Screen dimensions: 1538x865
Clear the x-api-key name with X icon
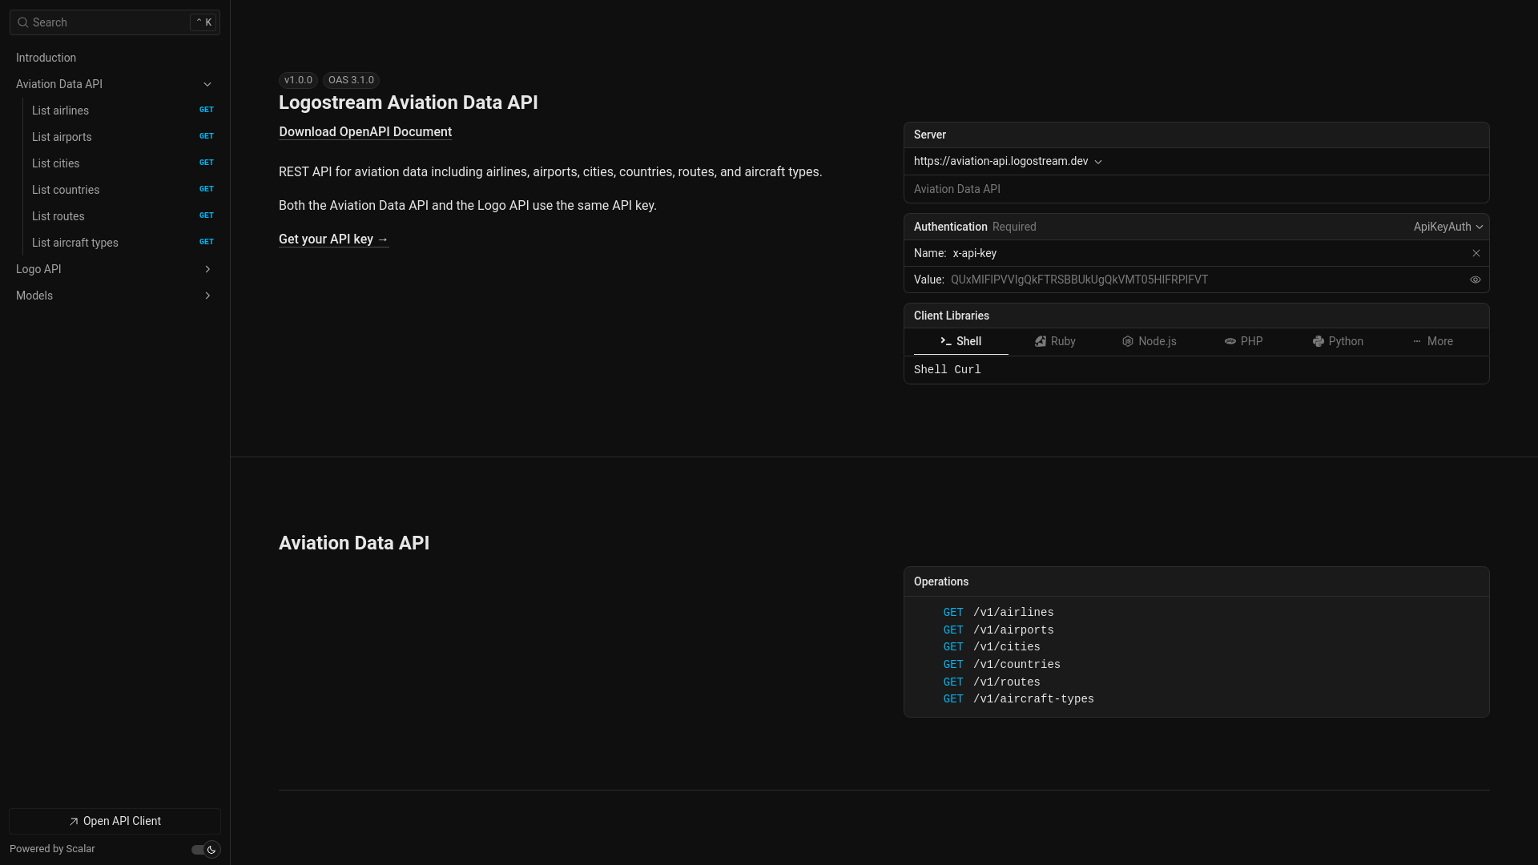click(x=1476, y=253)
